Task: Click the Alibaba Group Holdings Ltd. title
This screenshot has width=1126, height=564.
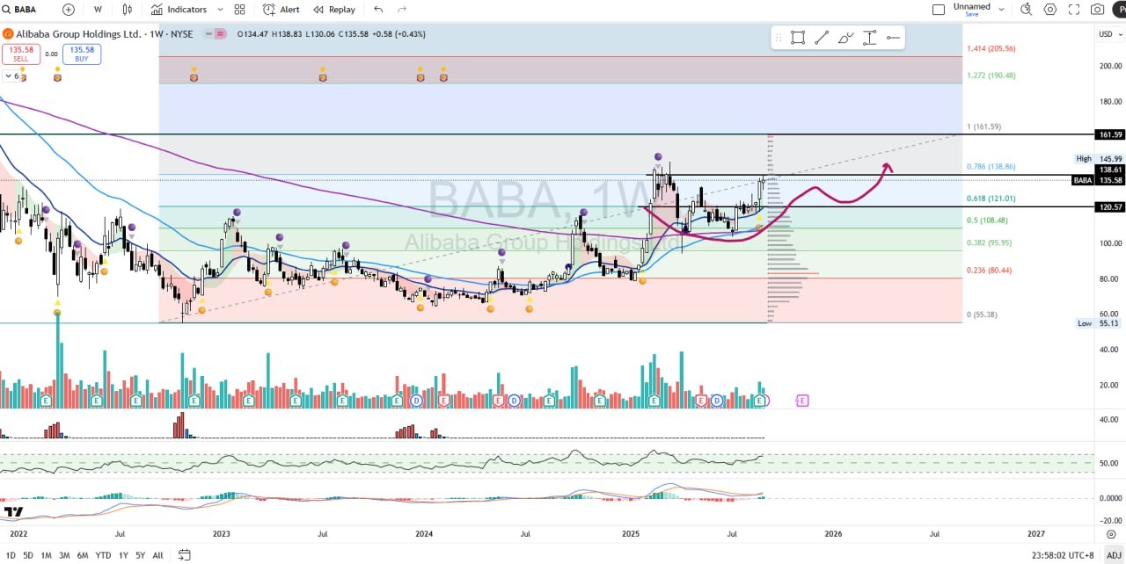Action: pyautogui.click(x=79, y=34)
